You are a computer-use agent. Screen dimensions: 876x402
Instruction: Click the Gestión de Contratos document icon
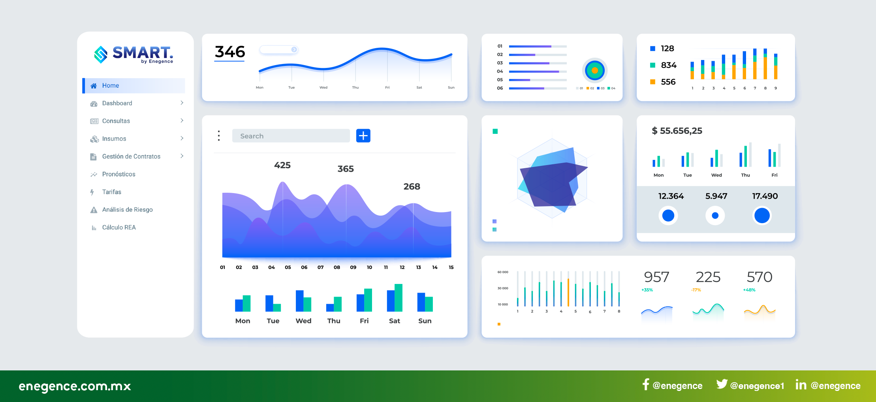(x=93, y=157)
